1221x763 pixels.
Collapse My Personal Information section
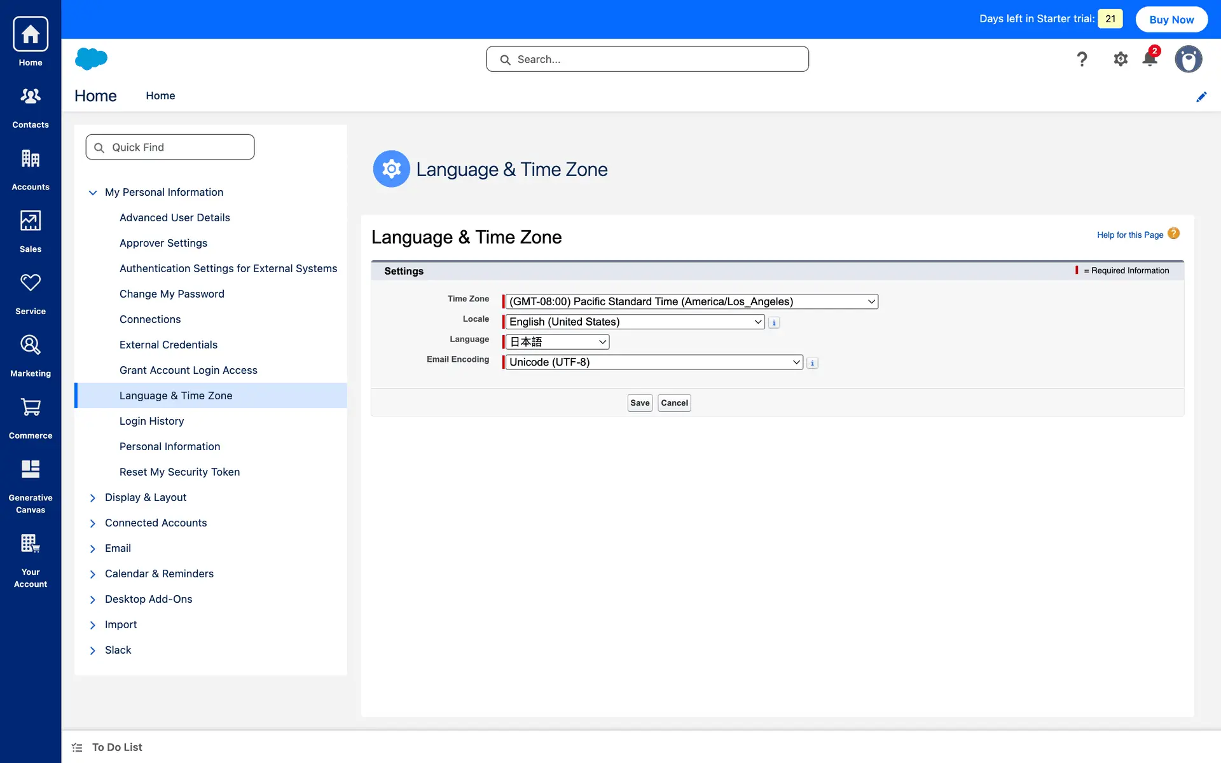coord(93,192)
